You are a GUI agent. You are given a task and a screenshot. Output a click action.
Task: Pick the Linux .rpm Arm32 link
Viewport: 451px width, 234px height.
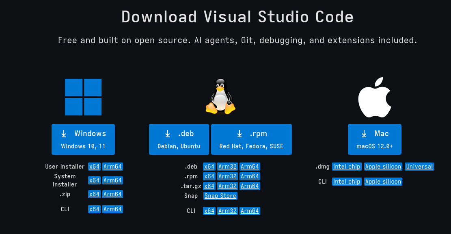tap(227, 176)
